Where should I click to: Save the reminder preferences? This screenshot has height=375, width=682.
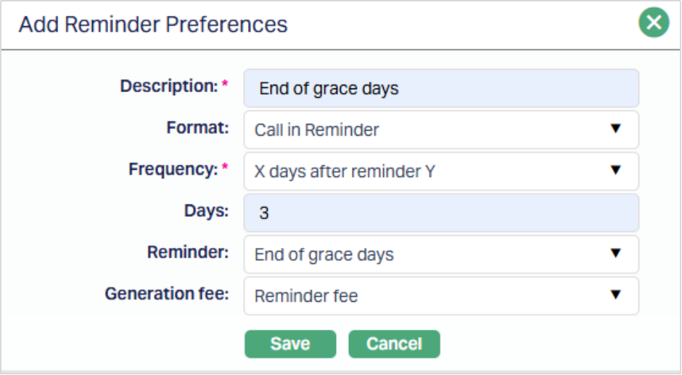[x=290, y=344]
